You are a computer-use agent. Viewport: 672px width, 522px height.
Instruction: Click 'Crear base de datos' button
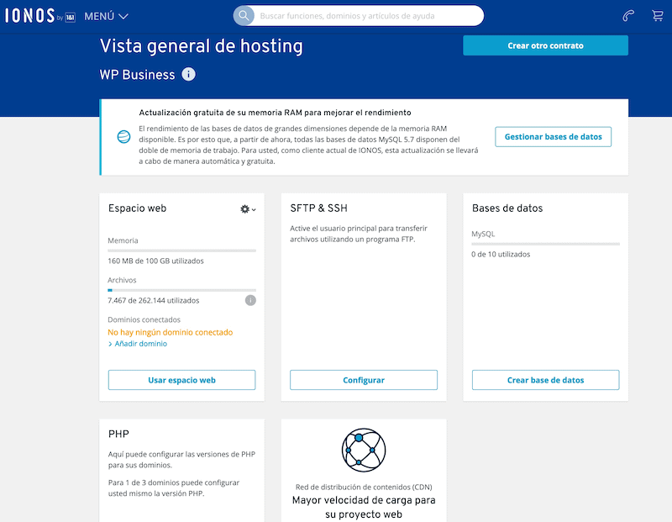(x=545, y=380)
